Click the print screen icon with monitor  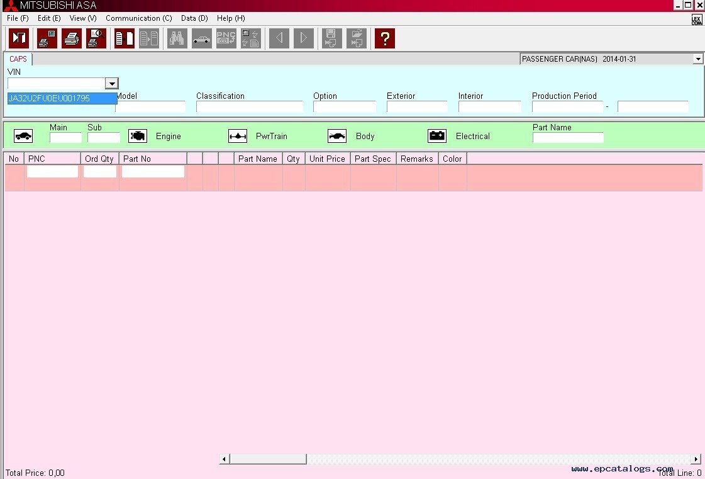click(x=47, y=38)
